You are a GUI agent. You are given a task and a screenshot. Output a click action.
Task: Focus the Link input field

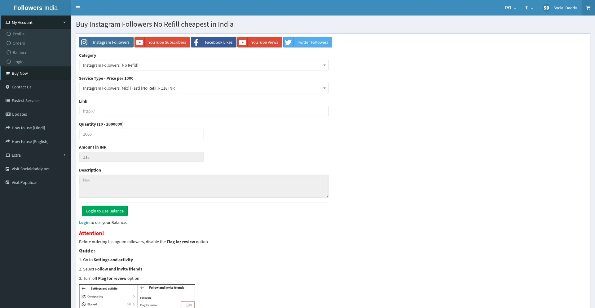(204, 111)
